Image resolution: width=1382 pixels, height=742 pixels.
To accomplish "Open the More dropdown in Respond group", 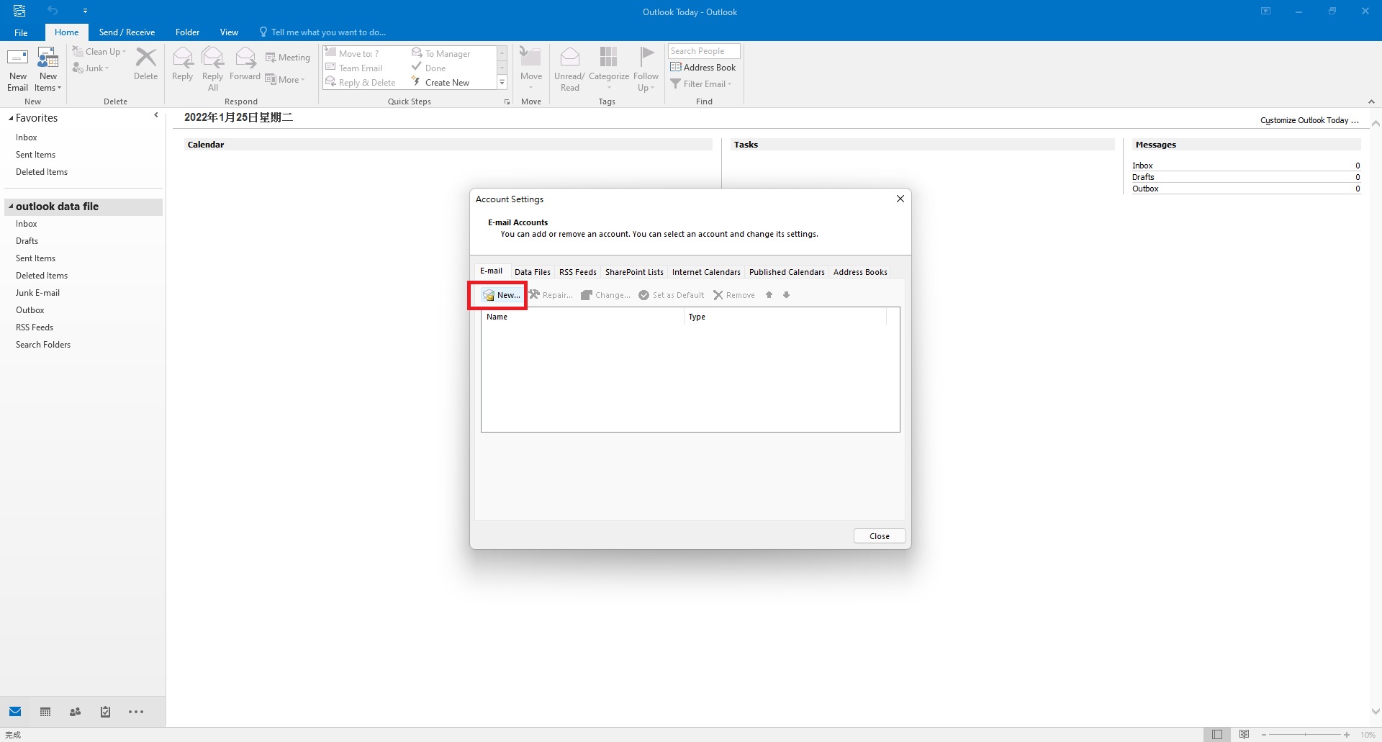I will tap(285, 80).
